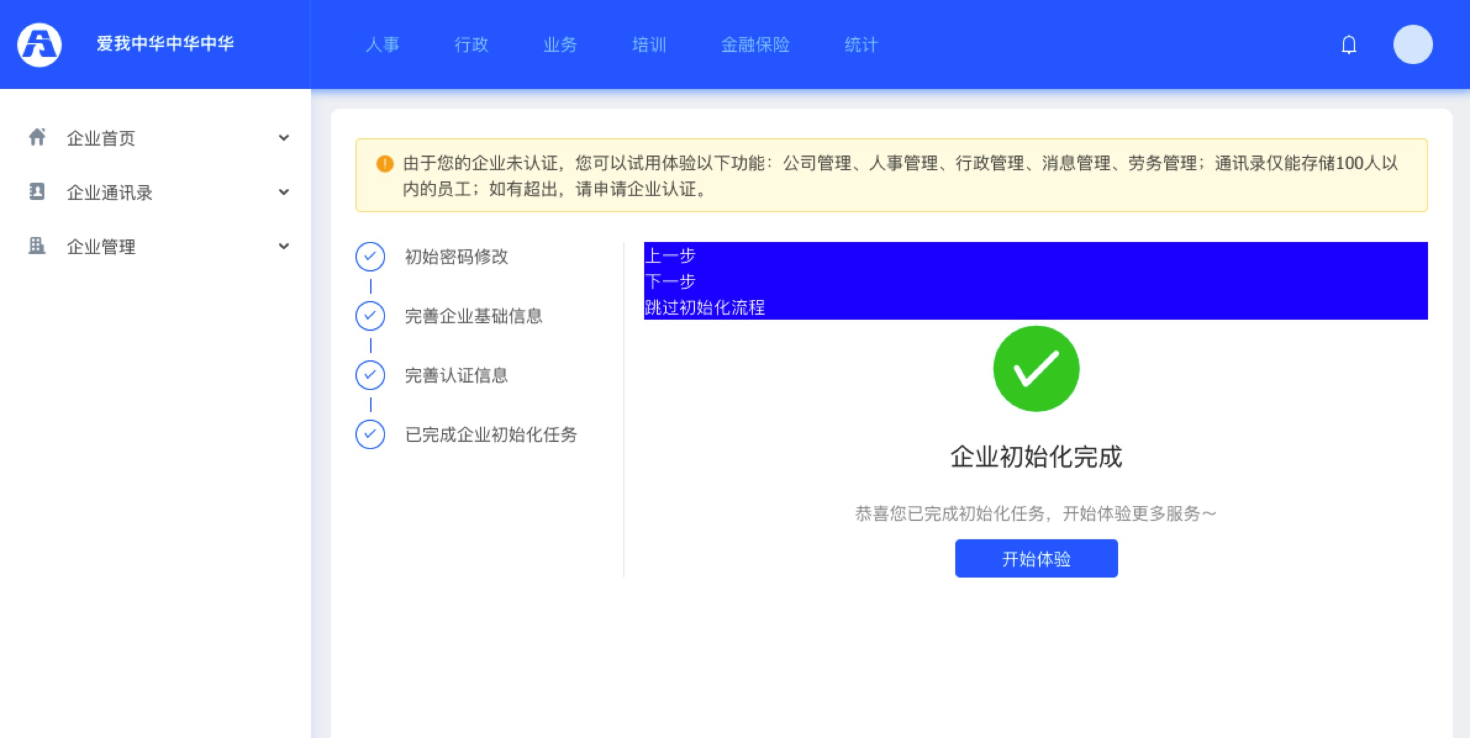The width and height of the screenshot is (1470, 738).
Task: Click the user avatar circle
Action: point(1413,44)
